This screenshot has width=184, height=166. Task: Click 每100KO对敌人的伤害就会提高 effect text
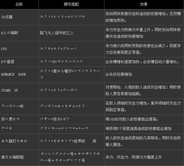pyautogui.click(x=132, y=119)
